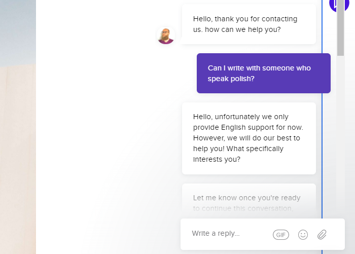Image resolution: width=355 pixels, height=254 pixels.
Task: Attach a file with the paperclip icon
Action: 322,235
